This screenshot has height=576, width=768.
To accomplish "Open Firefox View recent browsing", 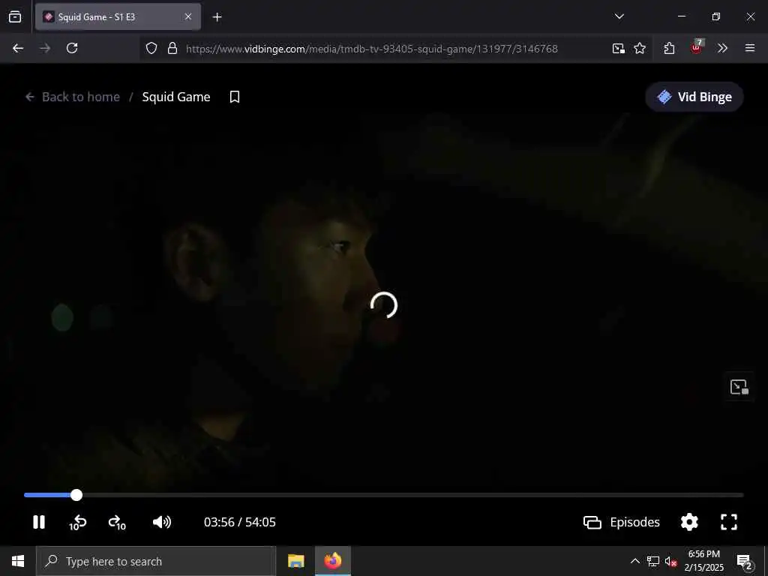I will [x=15, y=16].
